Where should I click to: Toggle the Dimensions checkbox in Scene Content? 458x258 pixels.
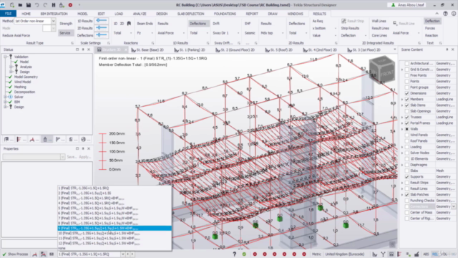(407, 93)
